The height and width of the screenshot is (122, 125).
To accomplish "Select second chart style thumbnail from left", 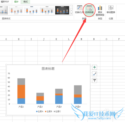I will pos(16,10).
